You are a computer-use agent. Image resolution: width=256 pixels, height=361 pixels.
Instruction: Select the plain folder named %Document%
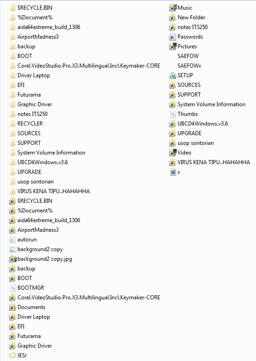[x=35, y=17]
